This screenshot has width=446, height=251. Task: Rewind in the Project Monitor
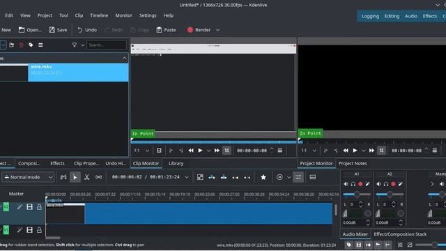pyautogui.click(x=346, y=151)
